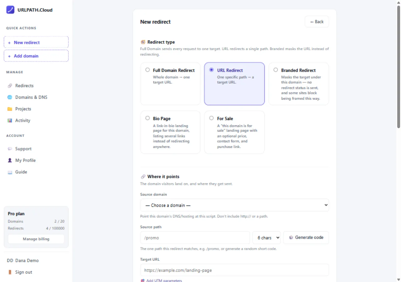Click the Guide book icon

click(10, 172)
